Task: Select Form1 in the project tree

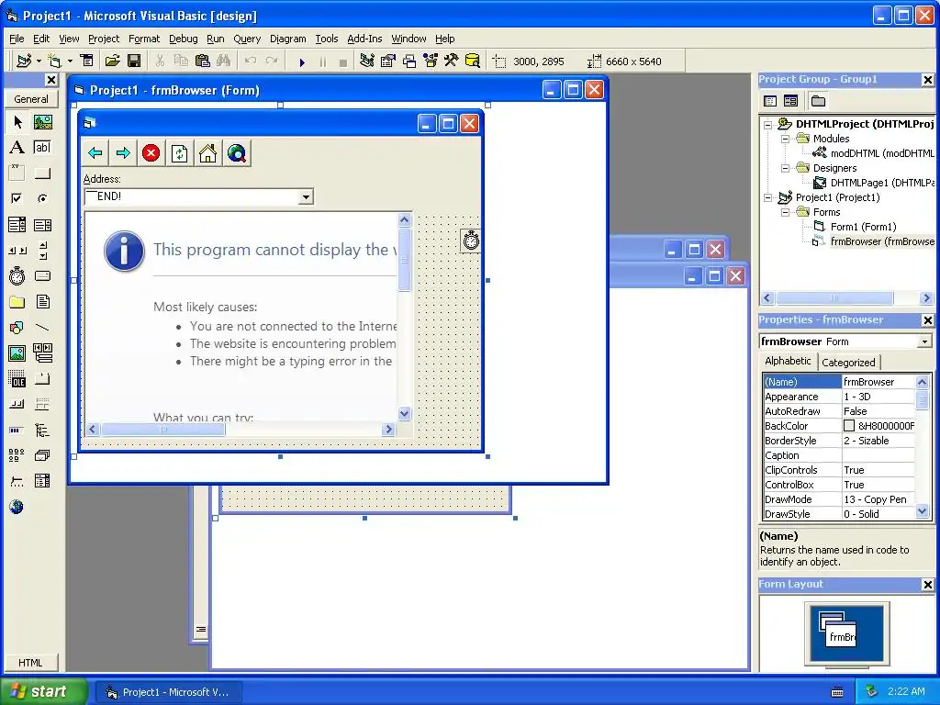Action: pyautogui.click(x=863, y=227)
